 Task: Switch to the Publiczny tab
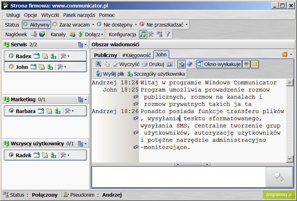coord(106,55)
